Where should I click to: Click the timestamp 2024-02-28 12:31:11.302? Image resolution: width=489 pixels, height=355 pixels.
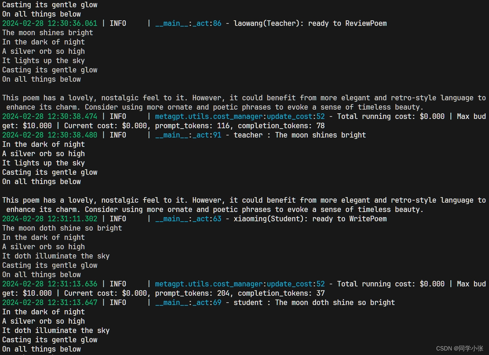[50, 219]
